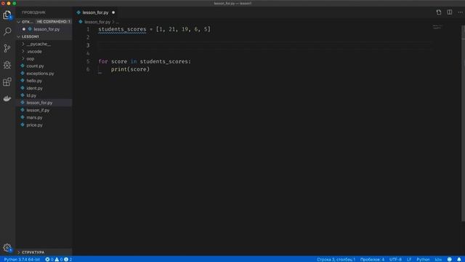Image resolution: width=465 pixels, height=262 pixels.
Task: Open hello.py in the explorer
Action: 34,81
